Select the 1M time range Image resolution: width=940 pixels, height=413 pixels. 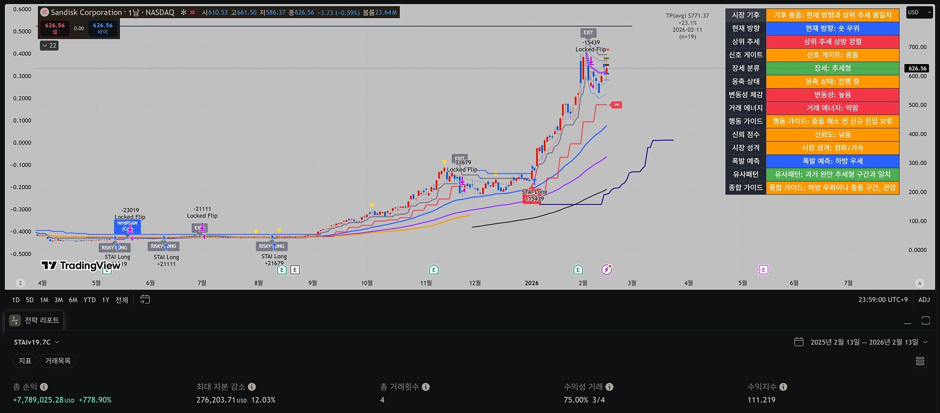click(x=44, y=300)
